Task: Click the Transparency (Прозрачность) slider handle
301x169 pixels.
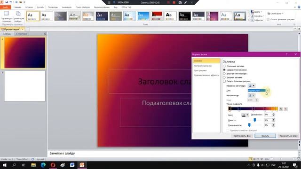Action: point(249,125)
